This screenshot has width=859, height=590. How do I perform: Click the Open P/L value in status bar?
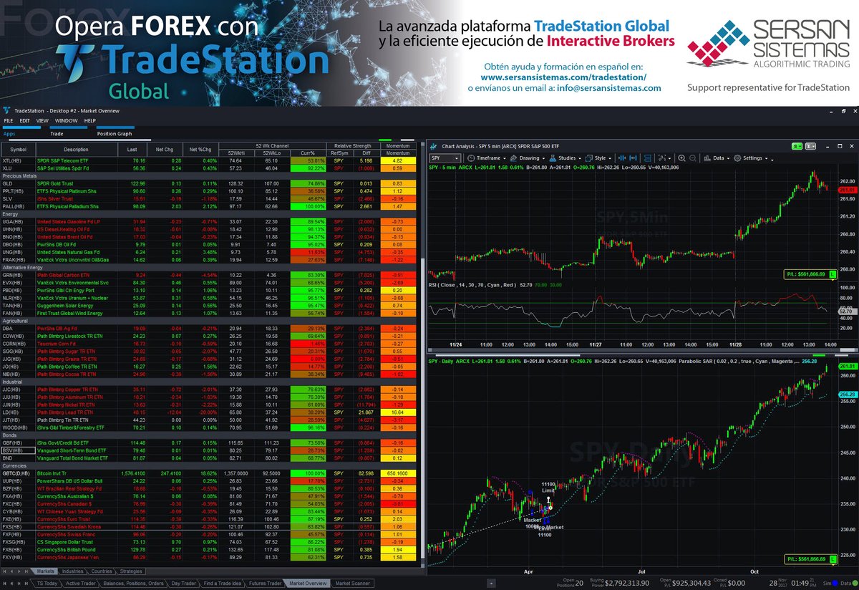point(691,583)
